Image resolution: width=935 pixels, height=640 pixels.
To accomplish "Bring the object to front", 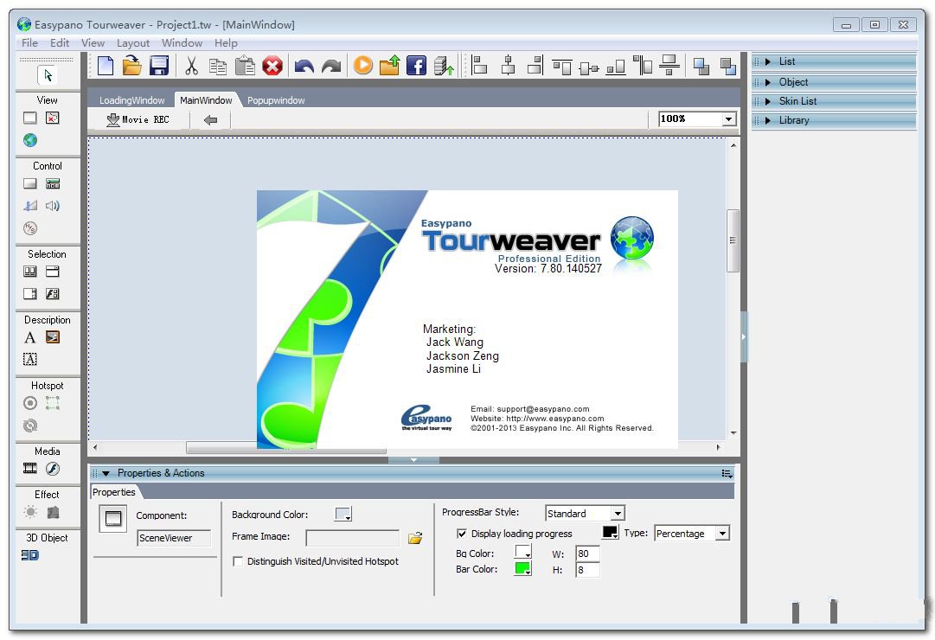I will [701, 66].
